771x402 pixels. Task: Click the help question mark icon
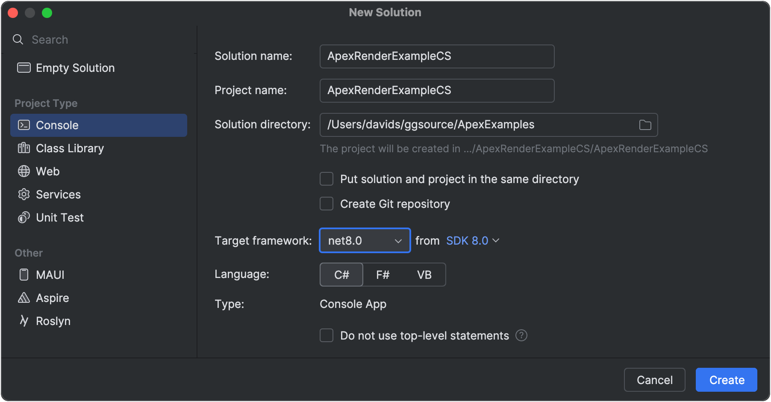coord(521,335)
